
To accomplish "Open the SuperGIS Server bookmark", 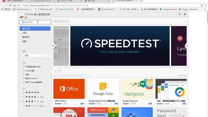I will (22, 9).
